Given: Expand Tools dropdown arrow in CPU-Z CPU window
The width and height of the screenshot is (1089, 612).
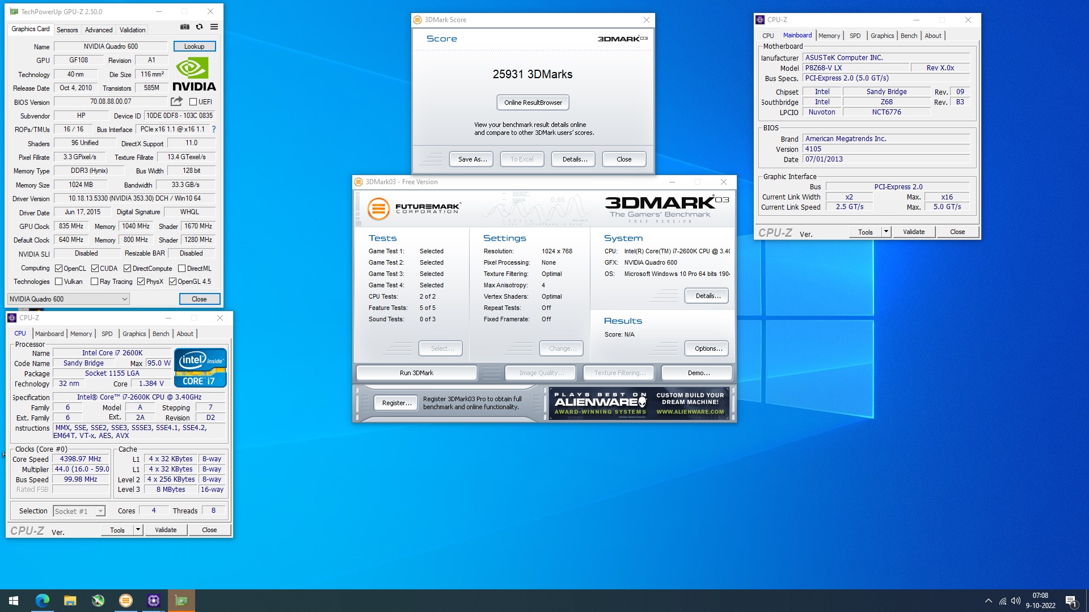Looking at the screenshot, I should (137, 530).
